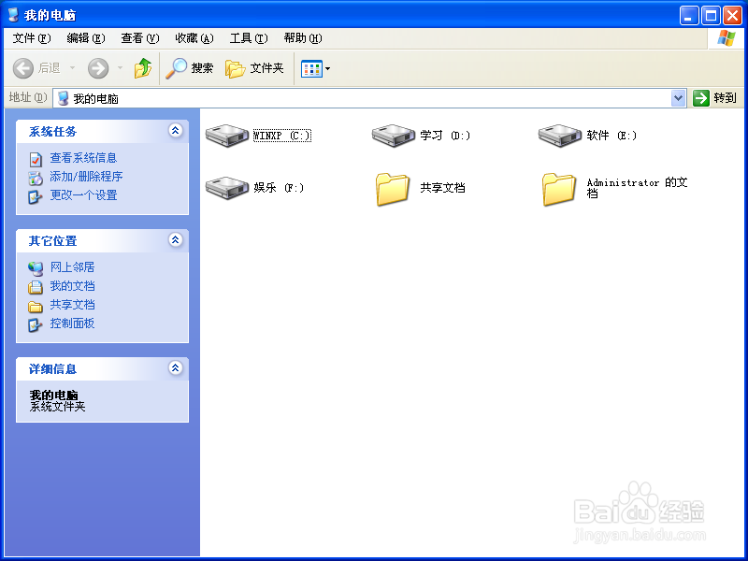This screenshot has width=748, height=561.
Task: Click the 网上邻居 network icon
Action: pos(36,268)
